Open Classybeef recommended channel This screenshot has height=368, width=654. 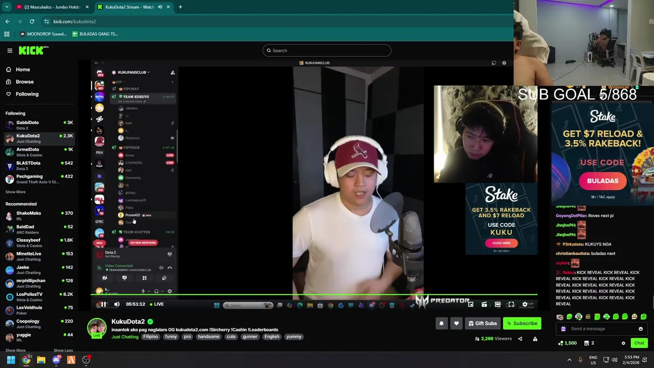pos(39,242)
